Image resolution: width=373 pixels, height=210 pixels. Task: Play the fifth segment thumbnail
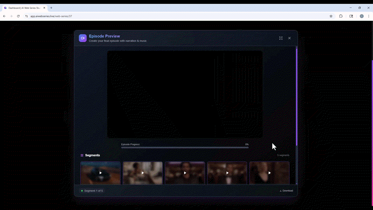(x=269, y=173)
